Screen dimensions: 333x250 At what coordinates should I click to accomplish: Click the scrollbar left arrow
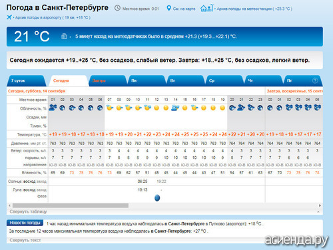pos(9,205)
